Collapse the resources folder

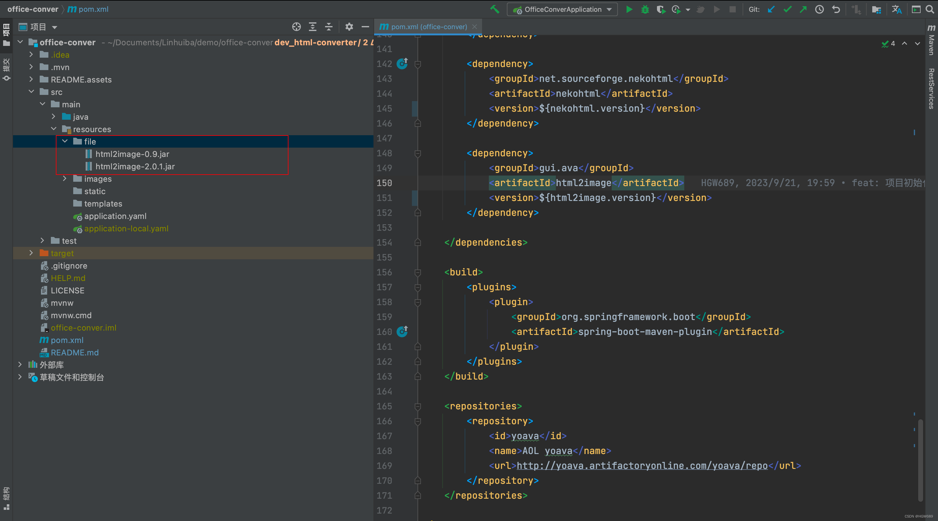click(54, 128)
